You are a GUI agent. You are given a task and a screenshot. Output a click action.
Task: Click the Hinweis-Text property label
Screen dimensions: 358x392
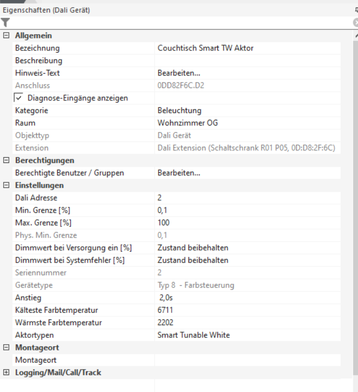point(37,73)
